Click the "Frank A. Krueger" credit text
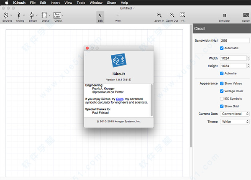Screen dimensions: 251x180 103,89
